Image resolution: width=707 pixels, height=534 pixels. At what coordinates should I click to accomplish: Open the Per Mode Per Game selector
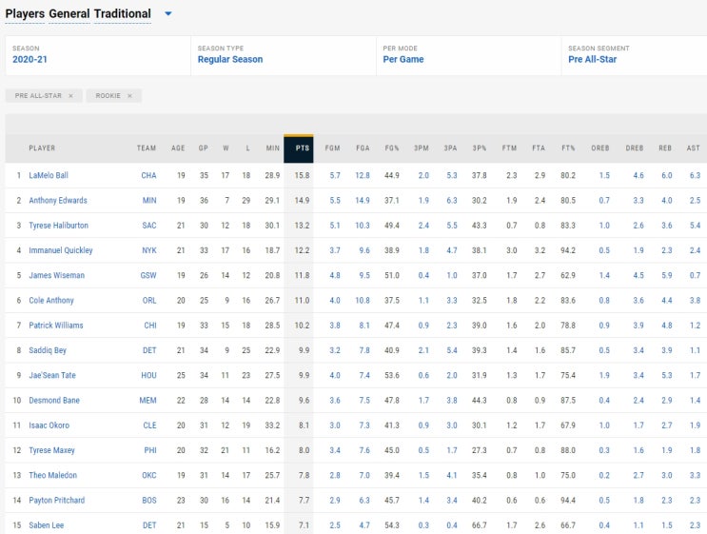(x=468, y=55)
